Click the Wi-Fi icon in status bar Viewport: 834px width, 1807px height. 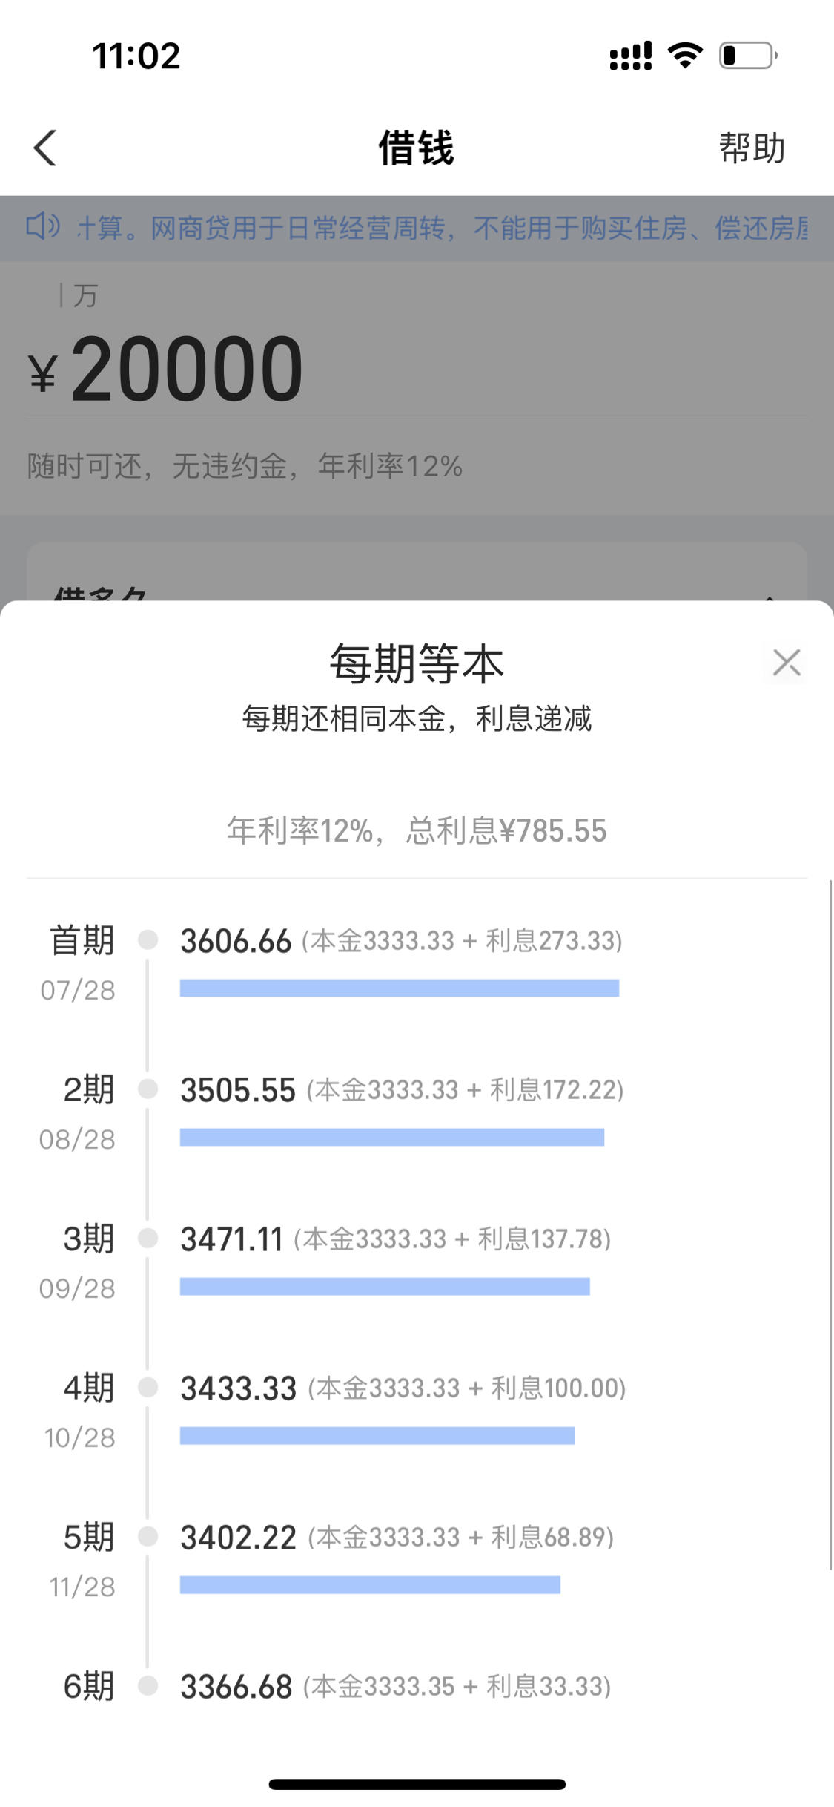click(x=683, y=54)
